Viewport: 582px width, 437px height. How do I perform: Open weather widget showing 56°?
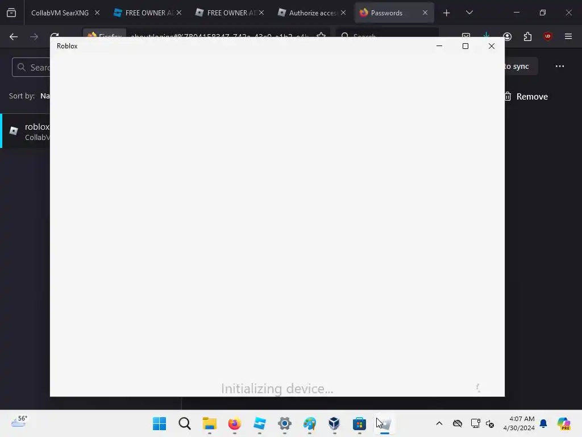[x=19, y=422]
